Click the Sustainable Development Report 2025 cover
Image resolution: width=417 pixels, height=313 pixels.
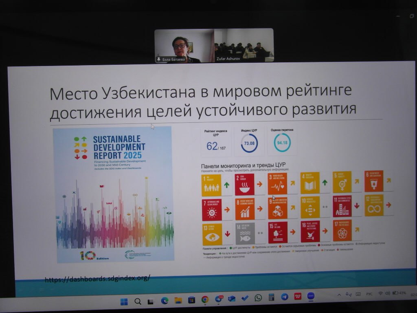pyautogui.click(x=113, y=194)
